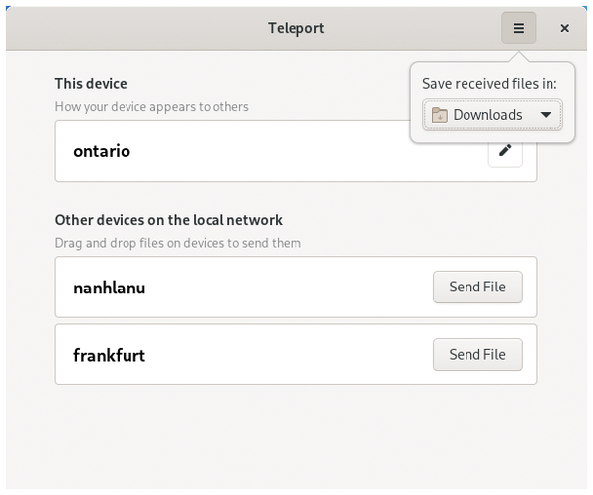Select the frankfurt device name

110,355
